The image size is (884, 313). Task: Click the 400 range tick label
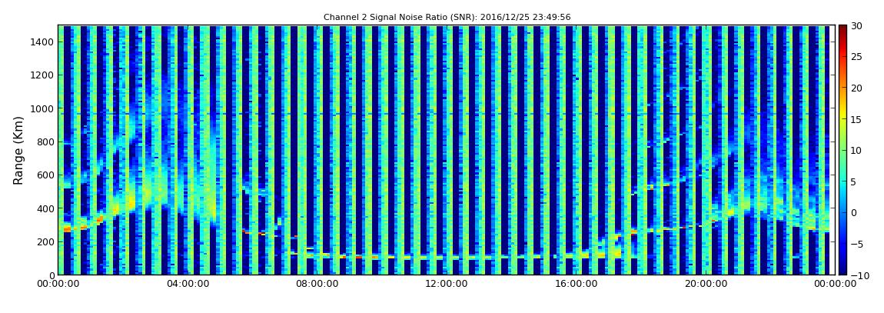(45, 208)
